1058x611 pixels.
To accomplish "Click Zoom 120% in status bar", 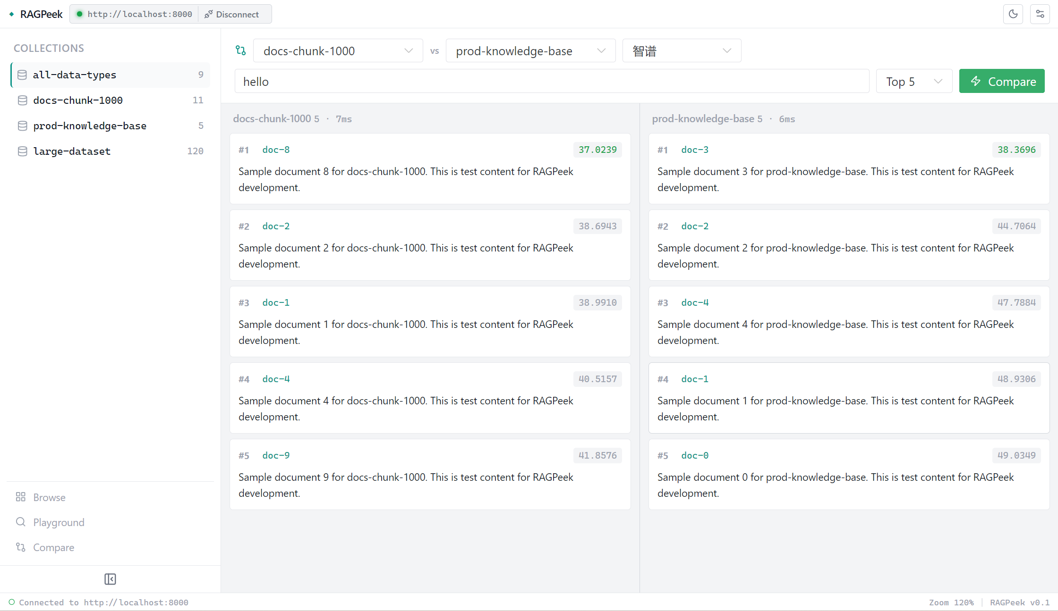I will (951, 603).
